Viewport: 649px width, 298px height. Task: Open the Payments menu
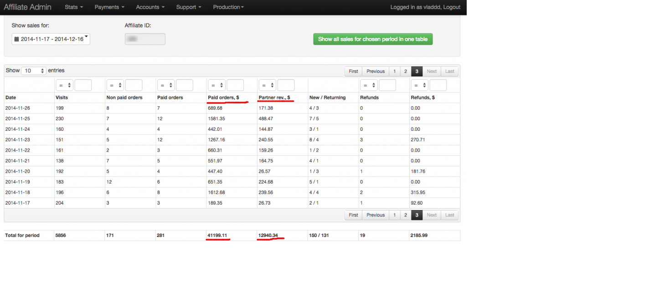[x=109, y=7]
